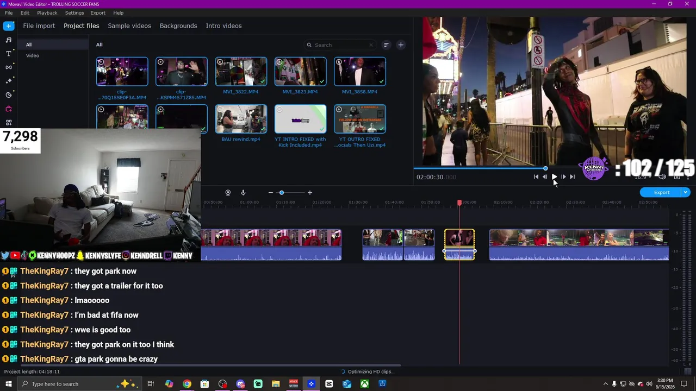Select the yellow-highlighted clip on the timeline
The image size is (696, 391).
coord(459,244)
